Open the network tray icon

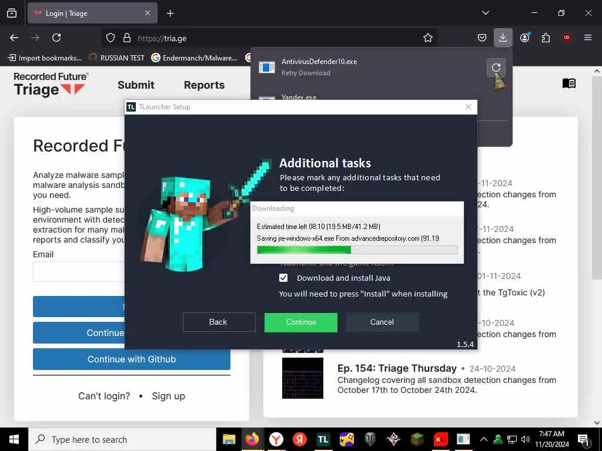(x=512, y=439)
